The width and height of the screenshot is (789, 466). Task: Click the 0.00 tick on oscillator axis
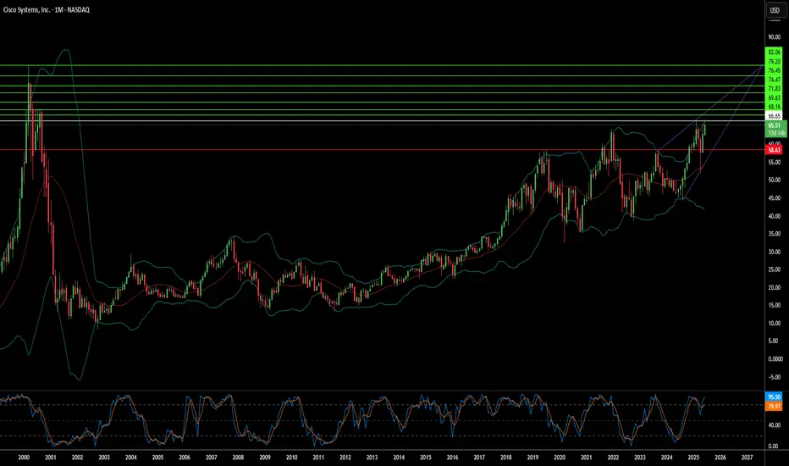[x=774, y=447]
